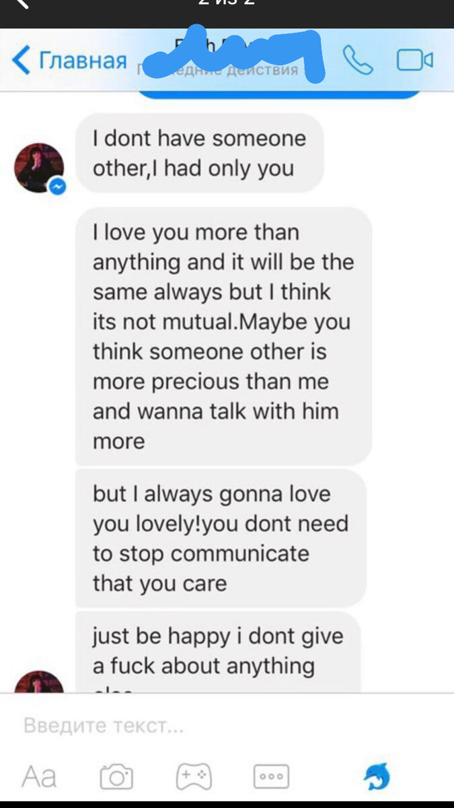
Task: Send the blue dolphin emoji
Action: (377, 776)
